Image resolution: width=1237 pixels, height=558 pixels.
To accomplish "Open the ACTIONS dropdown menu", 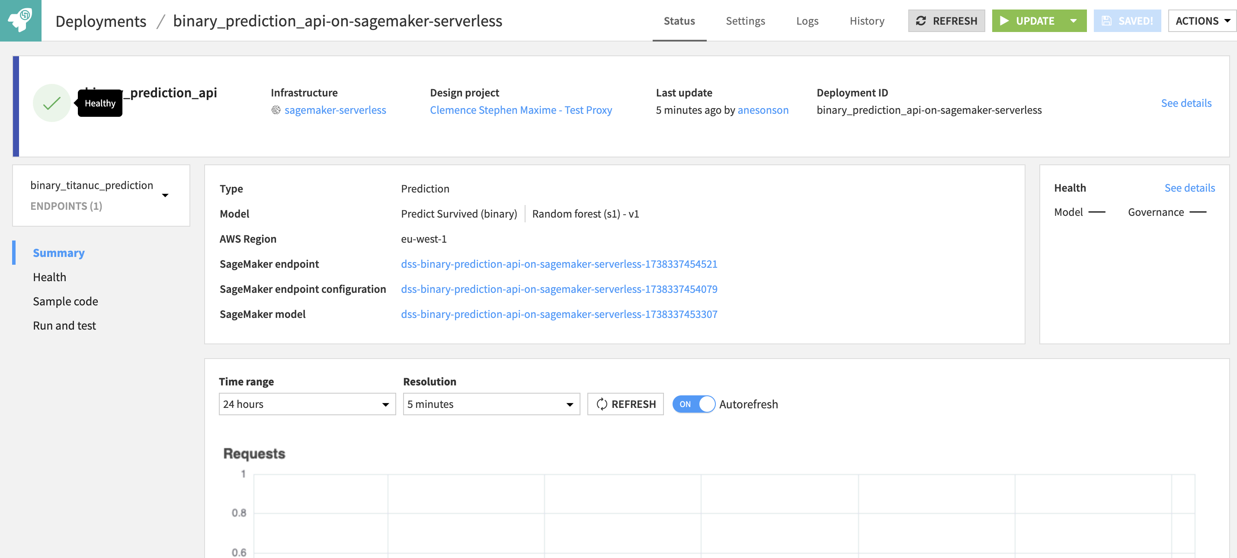I will 1202,21.
